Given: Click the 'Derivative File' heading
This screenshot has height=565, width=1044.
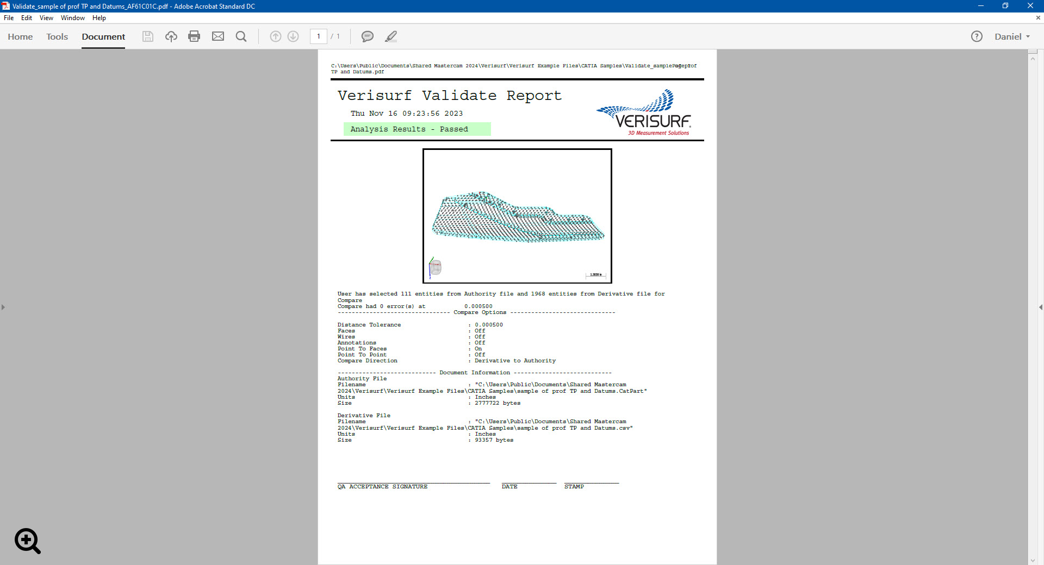Looking at the screenshot, I should 364,416.
